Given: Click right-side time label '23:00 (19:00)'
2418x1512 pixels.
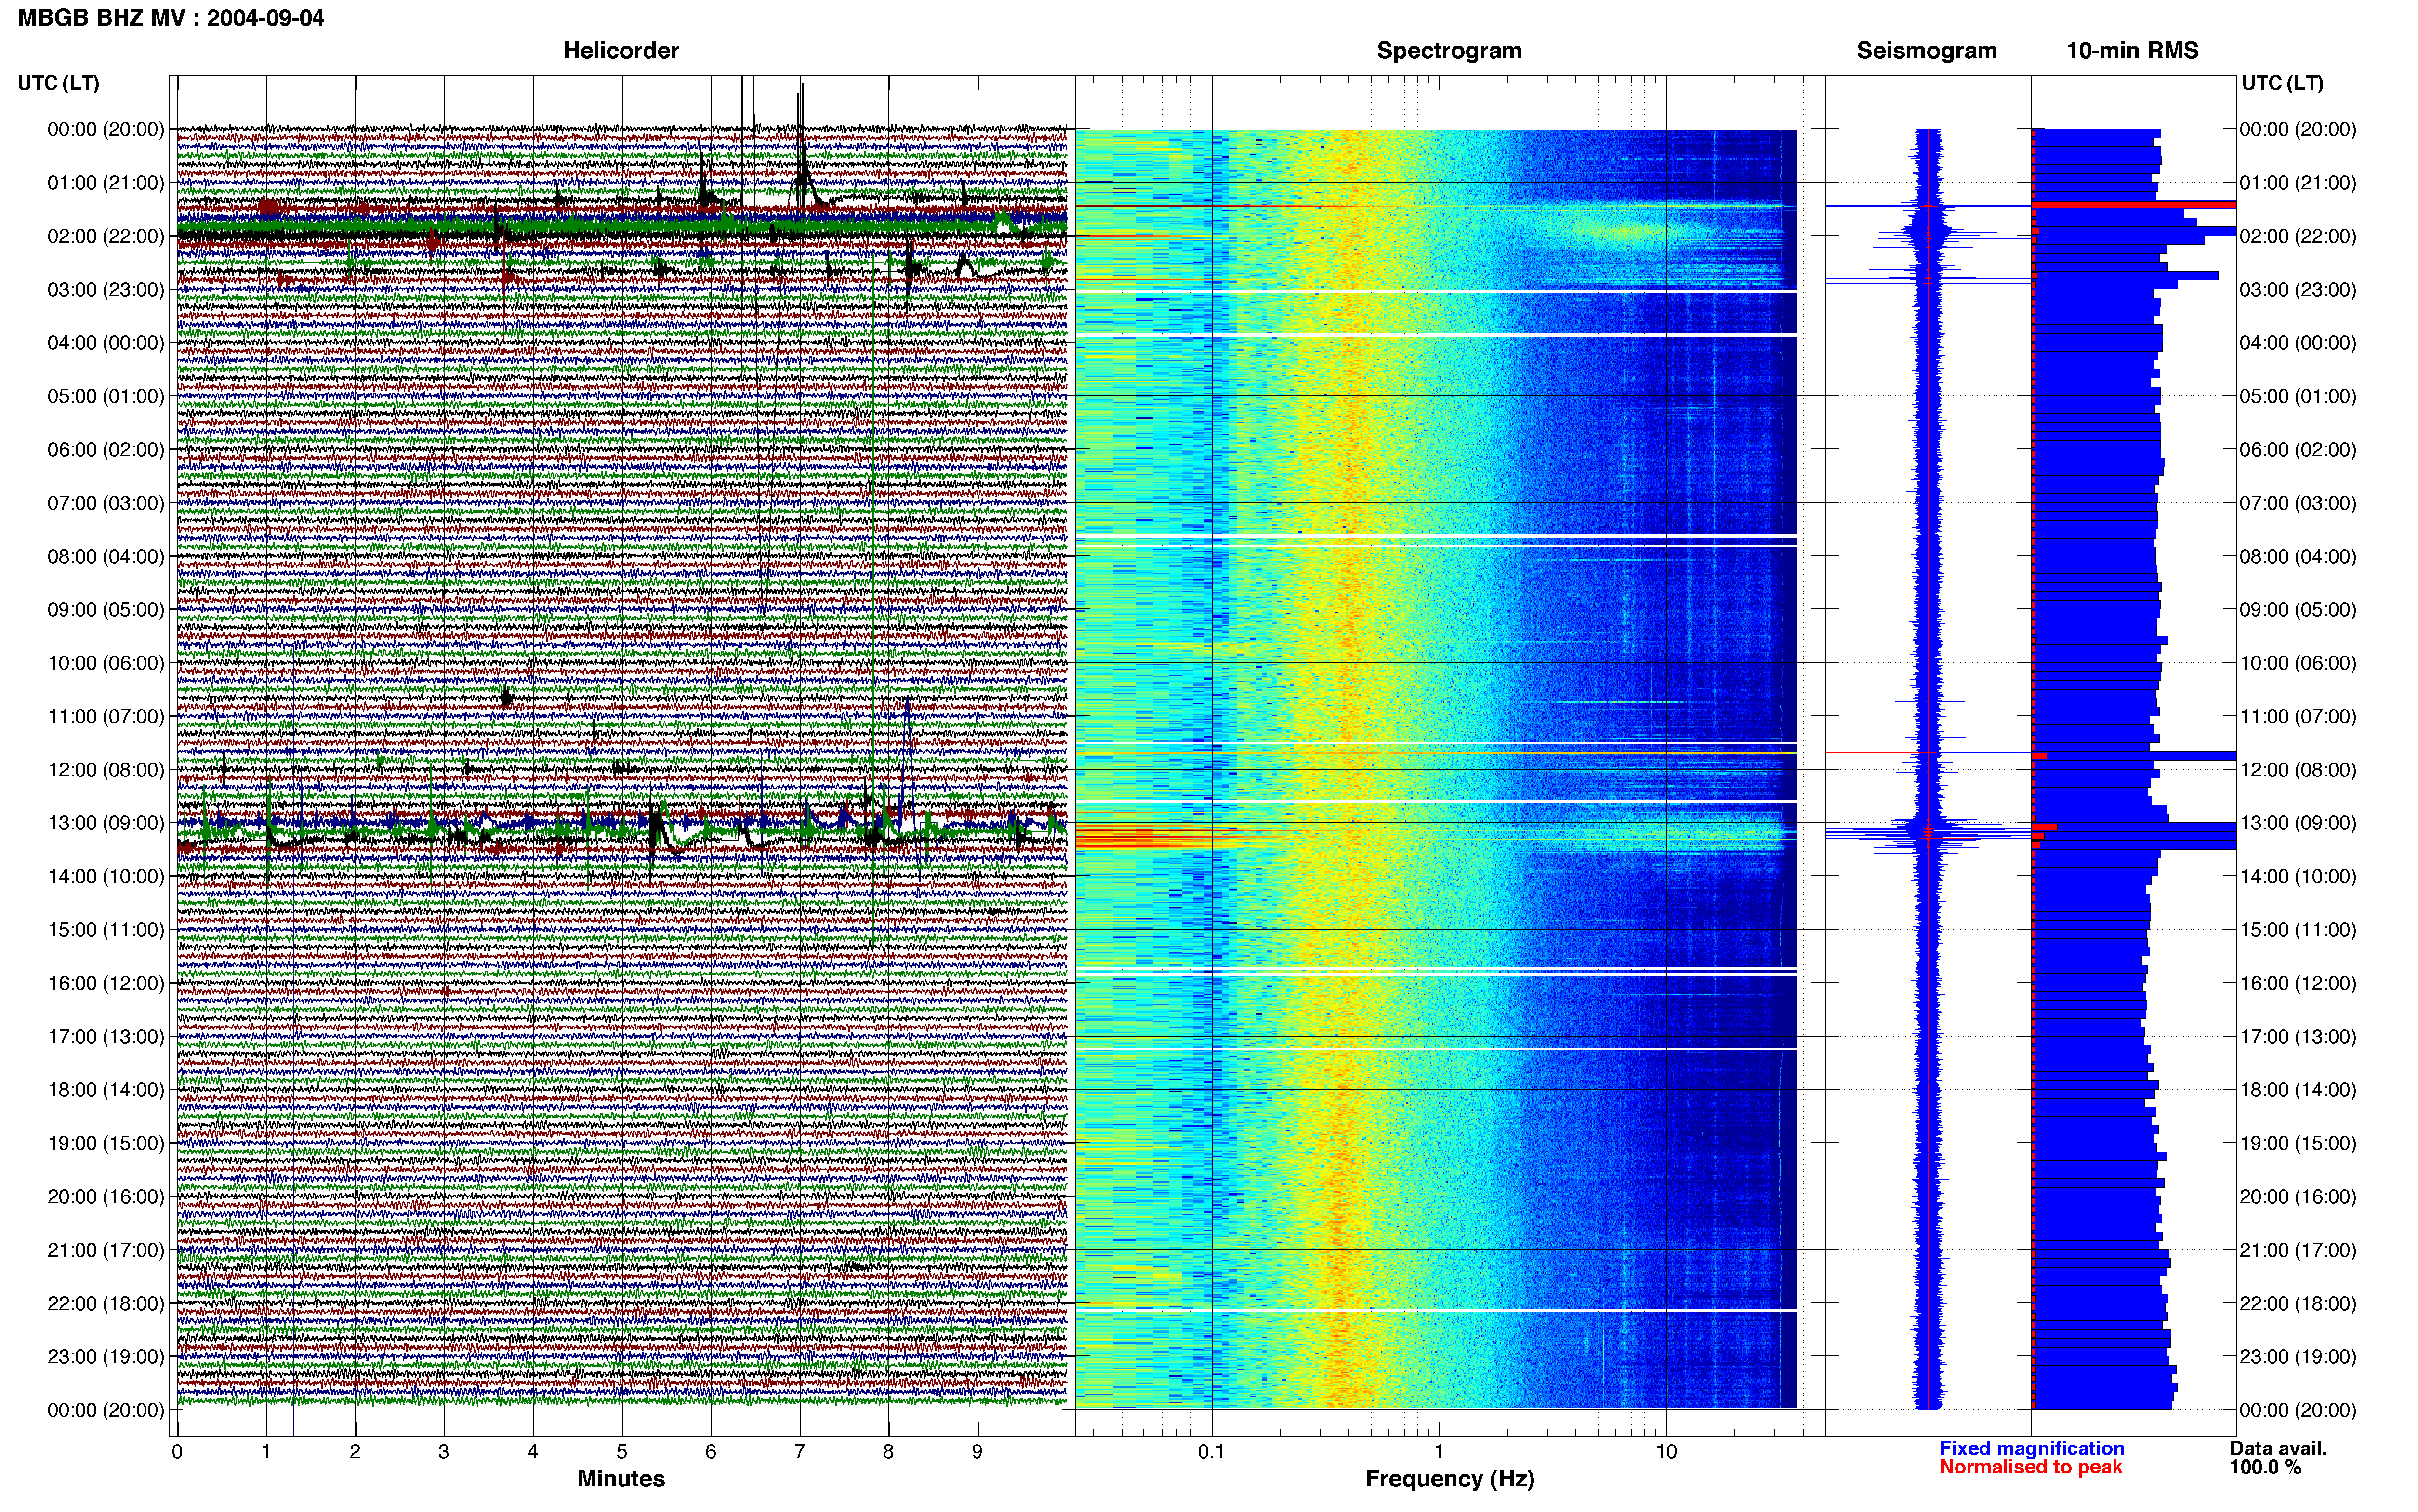Looking at the screenshot, I should coord(2298,1357).
